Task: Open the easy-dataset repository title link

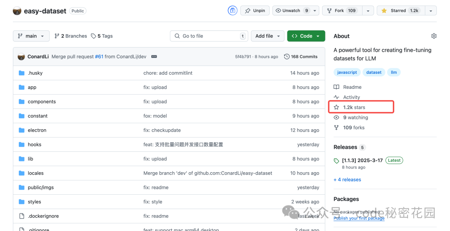Action: click(45, 11)
